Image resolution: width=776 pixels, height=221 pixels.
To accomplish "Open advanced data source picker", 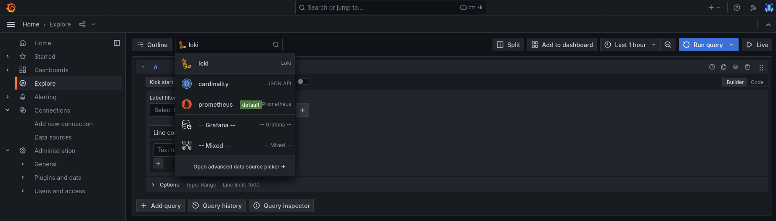I will [x=239, y=167].
